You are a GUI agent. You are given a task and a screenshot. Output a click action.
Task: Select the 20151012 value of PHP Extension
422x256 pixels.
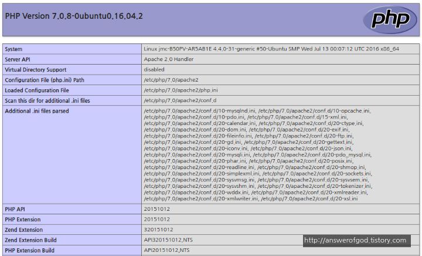coord(157,220)
